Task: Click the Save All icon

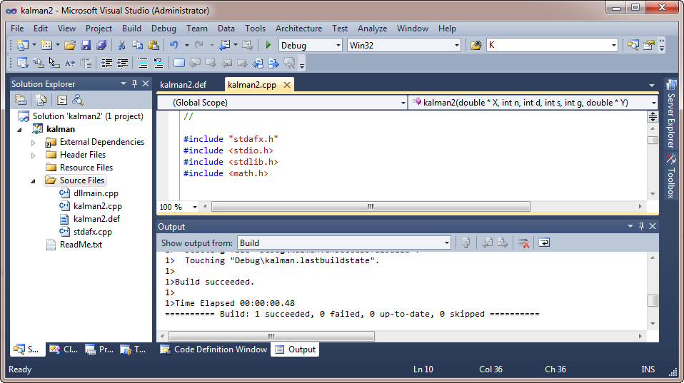Action: point(101,45)
